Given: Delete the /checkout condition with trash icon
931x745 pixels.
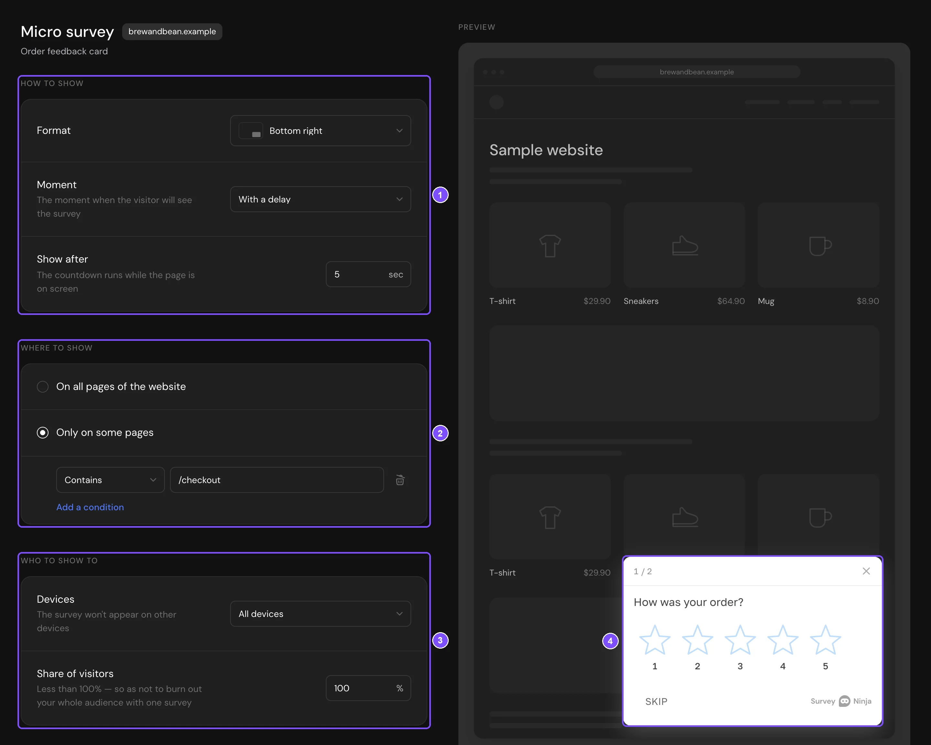Looking at the screenshot, I should (400, 480).
